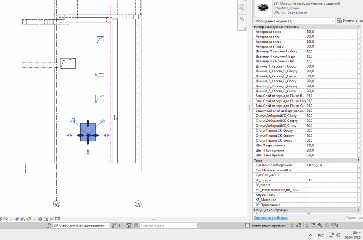
Task: Toggle Select Elements by Face icon
Action: click(313, 225)
